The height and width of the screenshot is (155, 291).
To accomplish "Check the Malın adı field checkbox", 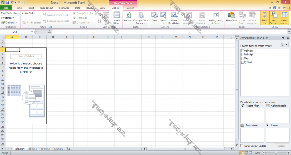I will (243, 51).
